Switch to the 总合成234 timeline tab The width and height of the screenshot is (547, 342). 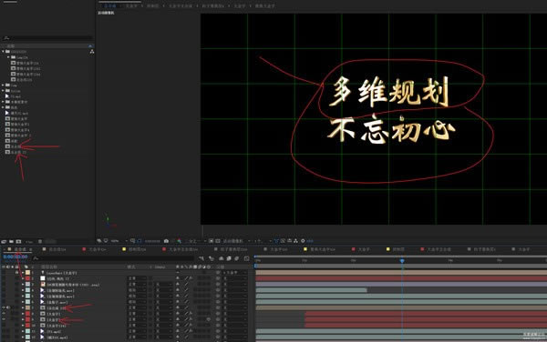click(x=57, y=249)
